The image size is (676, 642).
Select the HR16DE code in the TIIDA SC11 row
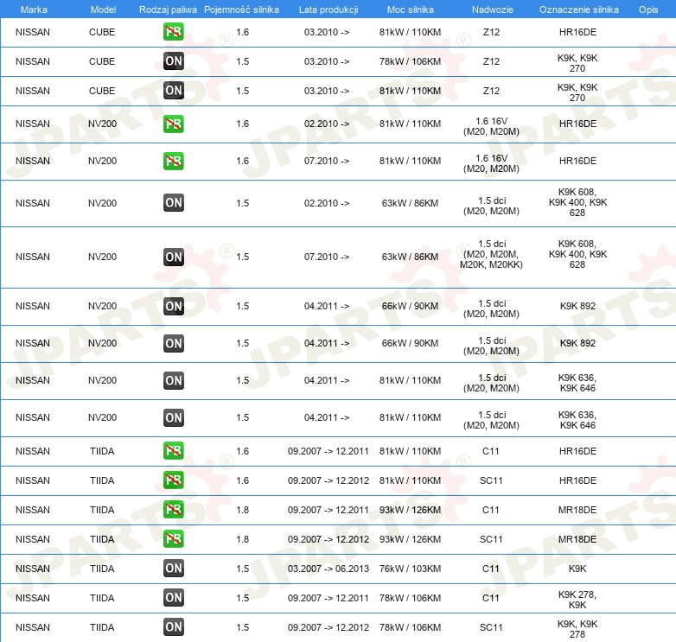coord(577,480)
